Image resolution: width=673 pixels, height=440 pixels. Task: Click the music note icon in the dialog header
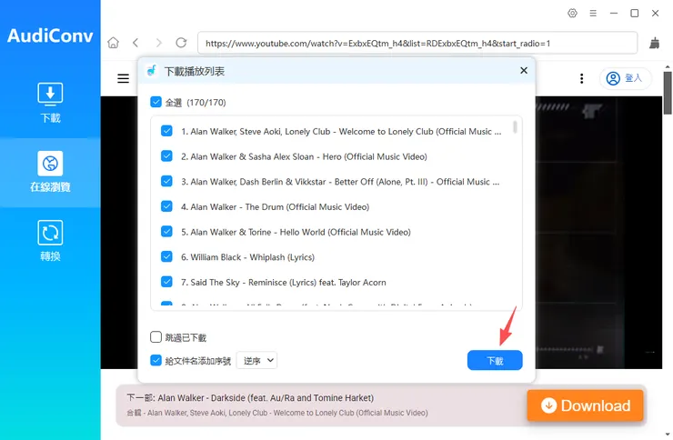point(151,70)
